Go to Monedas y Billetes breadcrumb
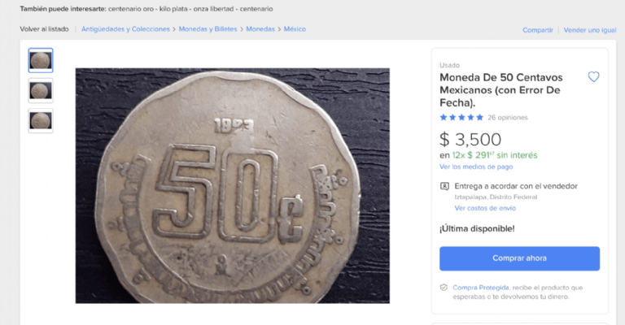The image size is (625, 325). [x=209, y=29]
